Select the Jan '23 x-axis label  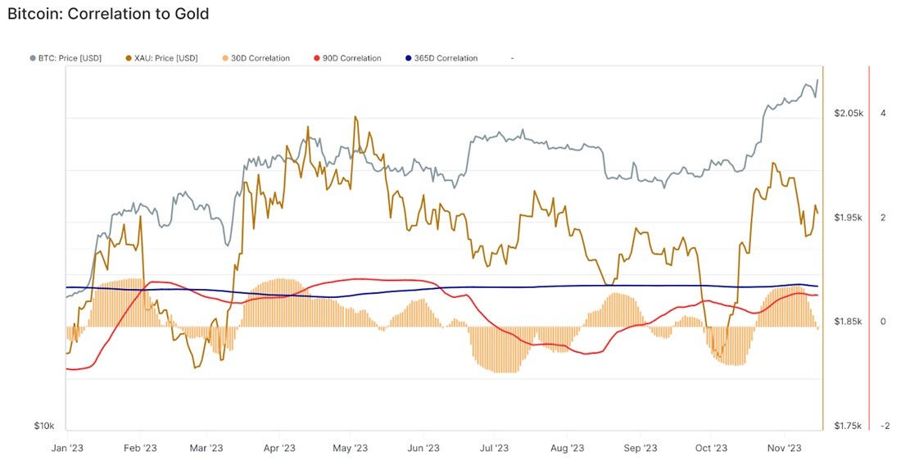(66, 448)
